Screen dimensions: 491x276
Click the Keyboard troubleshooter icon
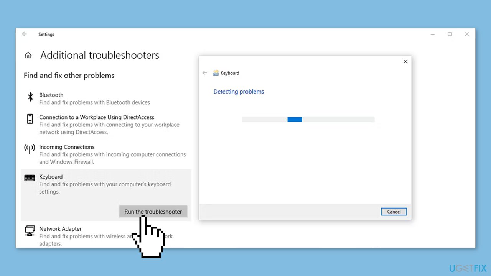(30, 177)
